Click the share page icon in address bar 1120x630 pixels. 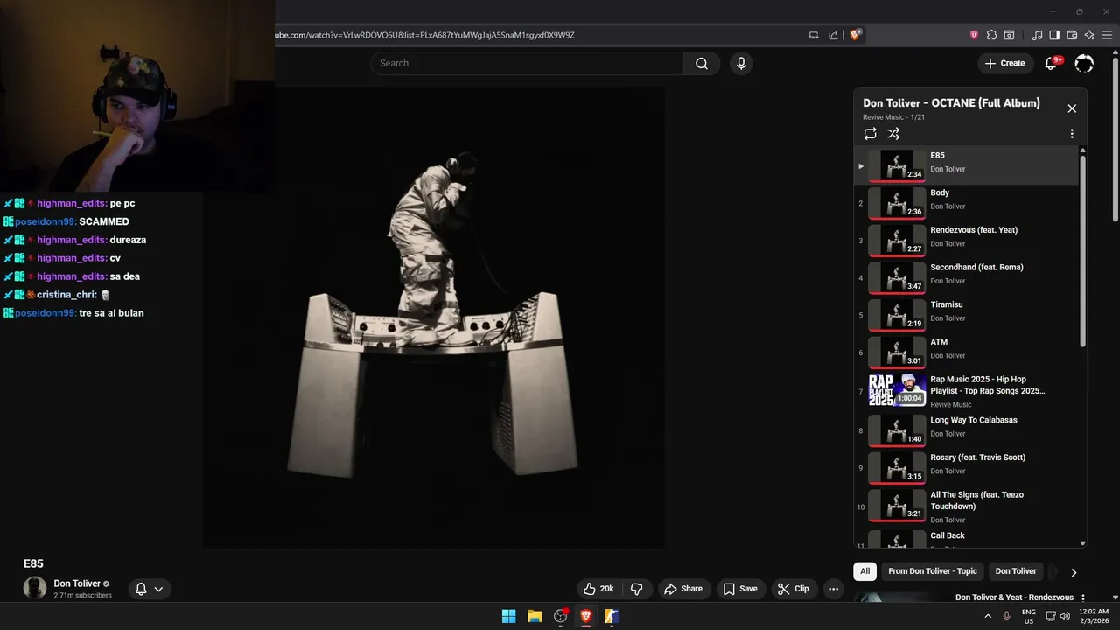[x=834, y=35]
